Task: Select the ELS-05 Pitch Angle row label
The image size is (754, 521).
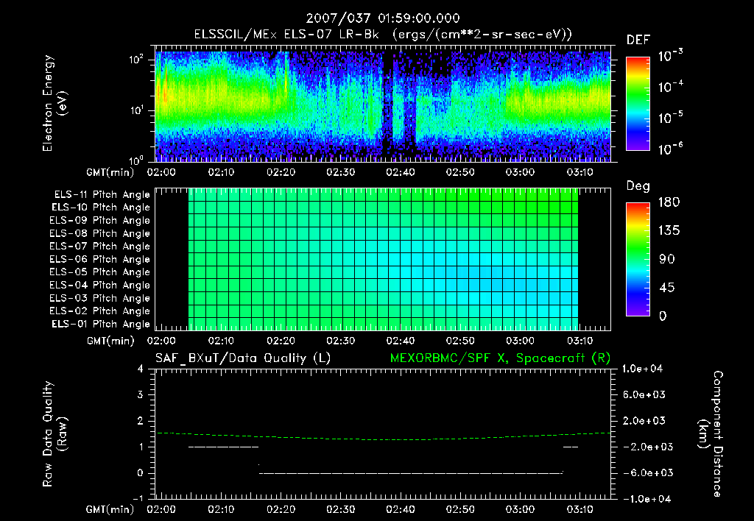Action: point(99,272)
